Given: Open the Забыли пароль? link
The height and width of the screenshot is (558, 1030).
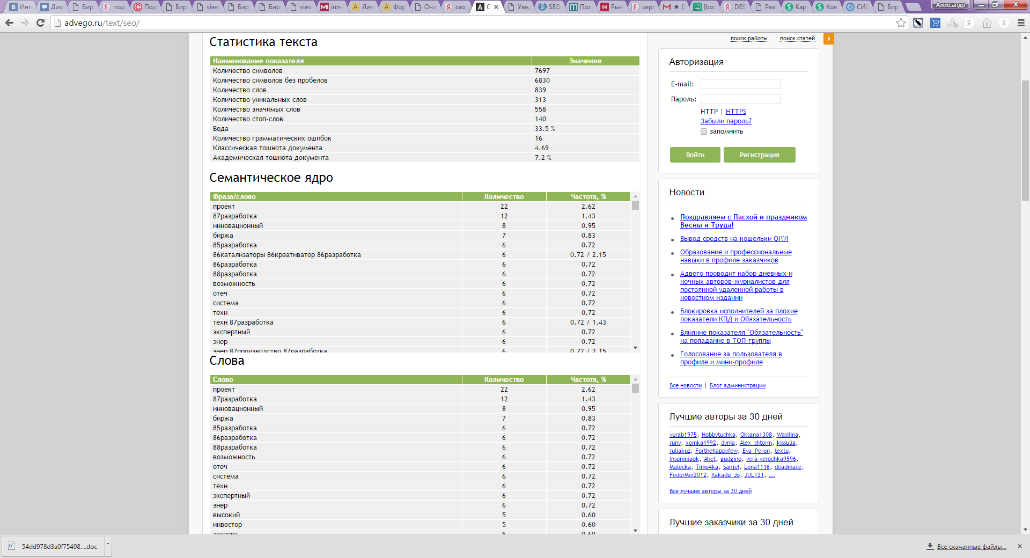Looking at the screenshot, I should click(726, 121).
